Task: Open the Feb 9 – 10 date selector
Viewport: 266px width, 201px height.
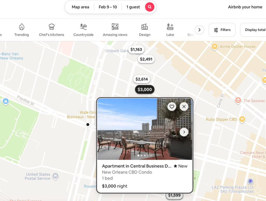Action: (108, 7)
